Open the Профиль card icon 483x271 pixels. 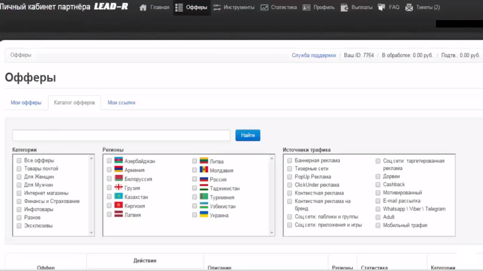pyautogui.click(x=307, y=7)
